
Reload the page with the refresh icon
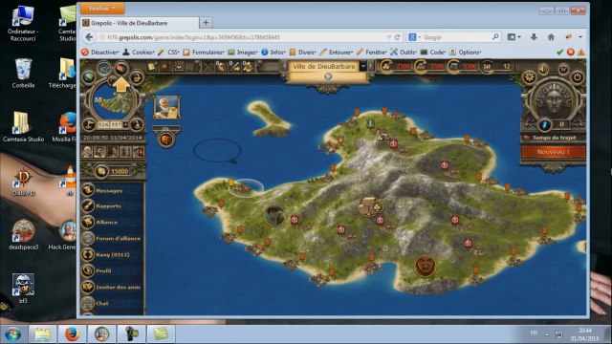tap(398, 37)
